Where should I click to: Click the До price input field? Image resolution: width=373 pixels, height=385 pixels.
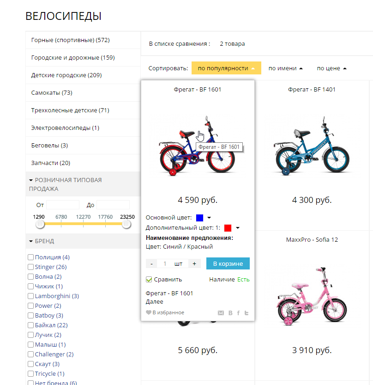click(113, 205)
